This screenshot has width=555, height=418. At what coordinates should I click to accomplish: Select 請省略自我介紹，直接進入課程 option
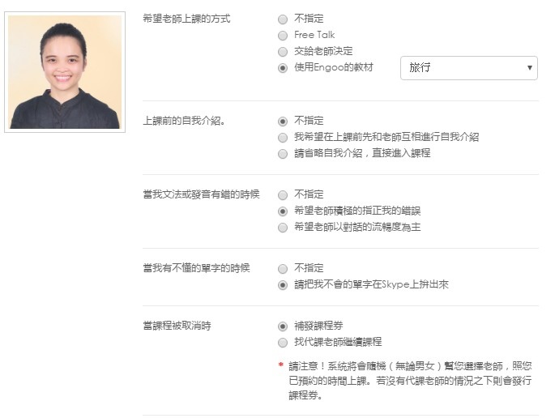(x=283, y=154)
